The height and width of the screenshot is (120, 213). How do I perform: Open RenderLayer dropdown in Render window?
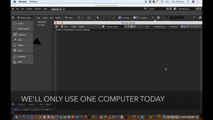click(x=161, y=27)
